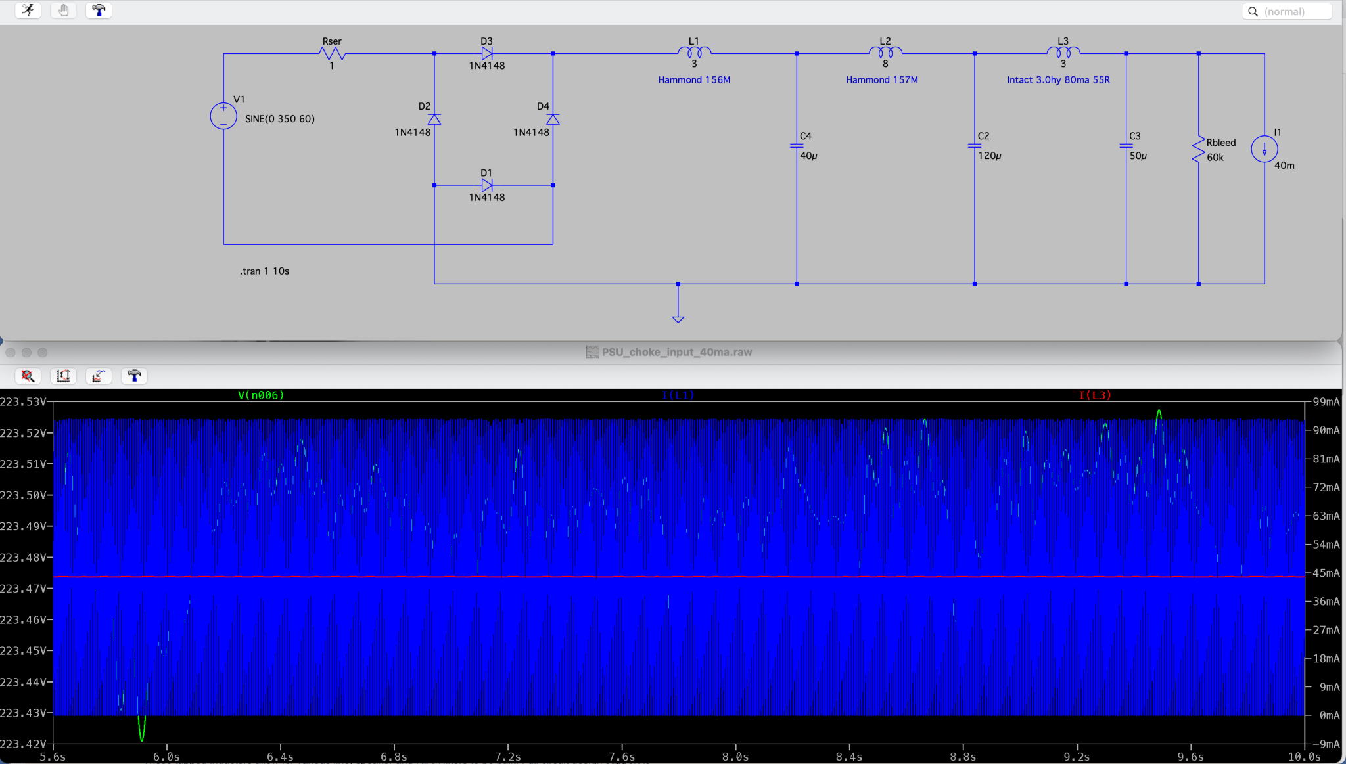Click the 223.42V label on left axis
Screen dimensions: 1346x764
[23, 744]
